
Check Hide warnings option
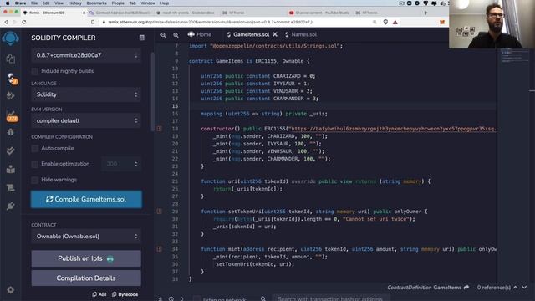point(35,180)
